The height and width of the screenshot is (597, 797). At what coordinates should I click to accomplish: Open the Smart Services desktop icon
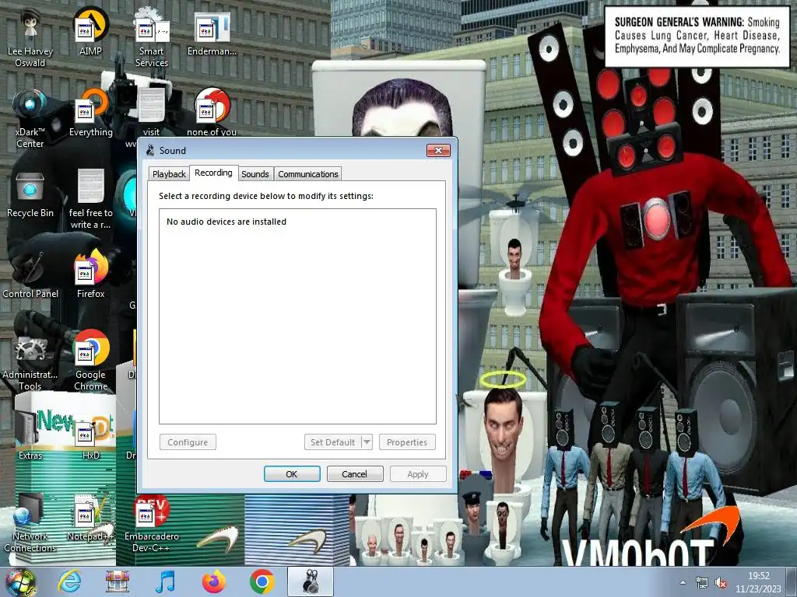coord(152,37)
